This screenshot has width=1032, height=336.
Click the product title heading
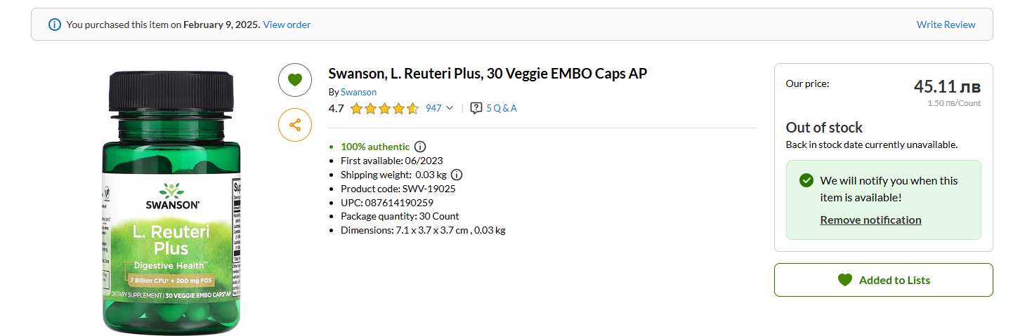click(x=488, y=74)
